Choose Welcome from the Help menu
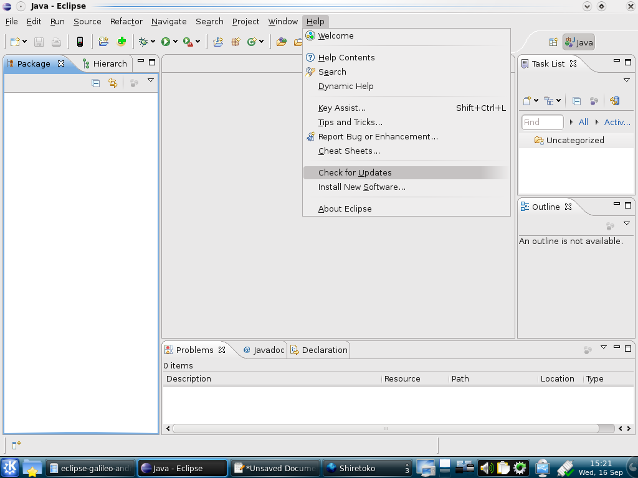 406,35
